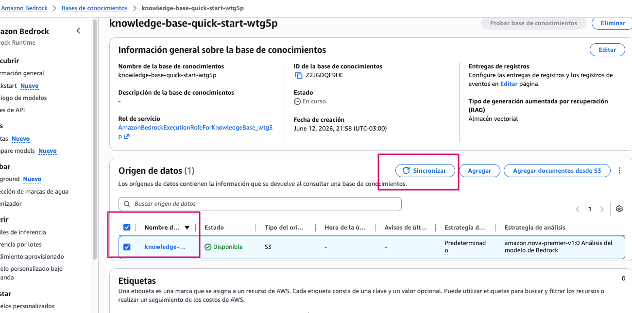Screen dimensions: 632x313
Task: Click Agregar documentos desde S3
Action: [557, 171]
